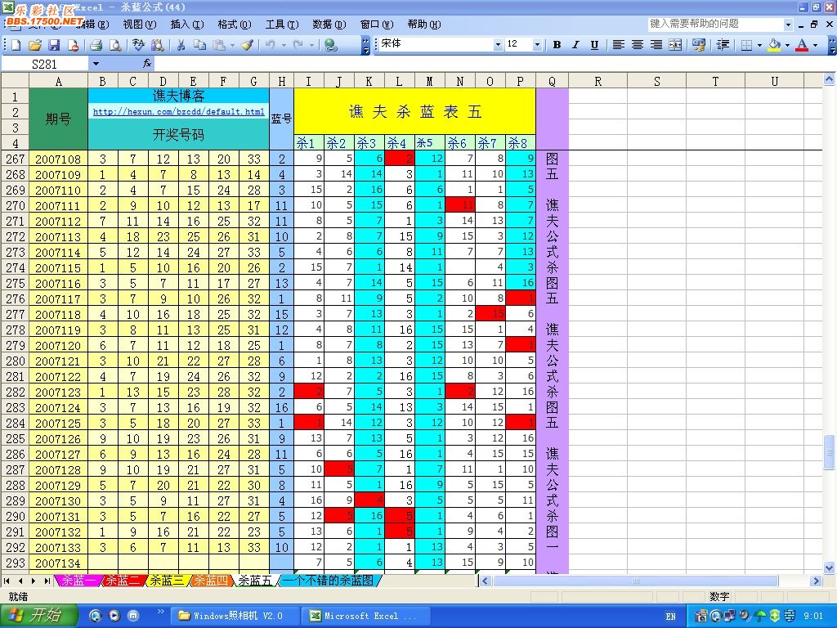Open the borders style arrow
837x628 pixels.
[759, 45]
